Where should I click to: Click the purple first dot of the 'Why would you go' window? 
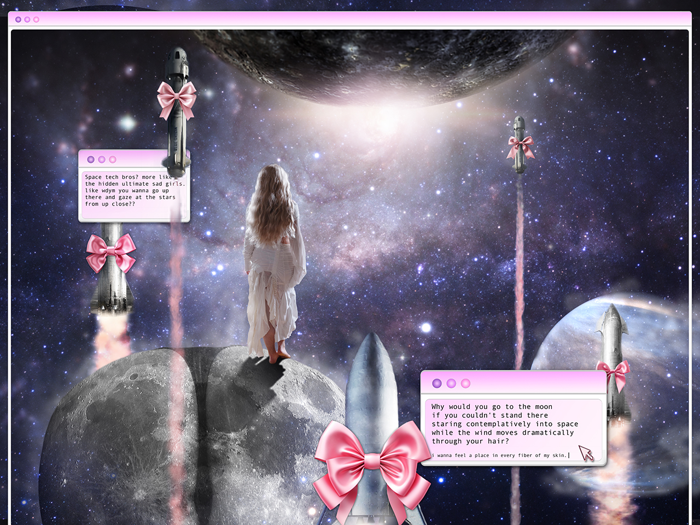coord(437,383)
